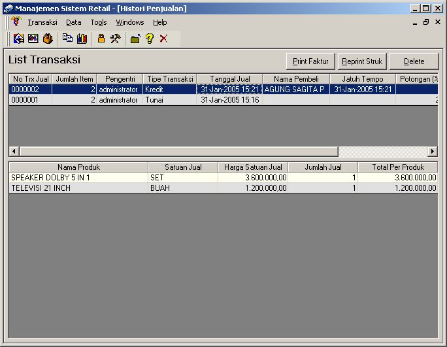
Task: Sort by Tanggal Jual column header
Action: coord(229,79)
